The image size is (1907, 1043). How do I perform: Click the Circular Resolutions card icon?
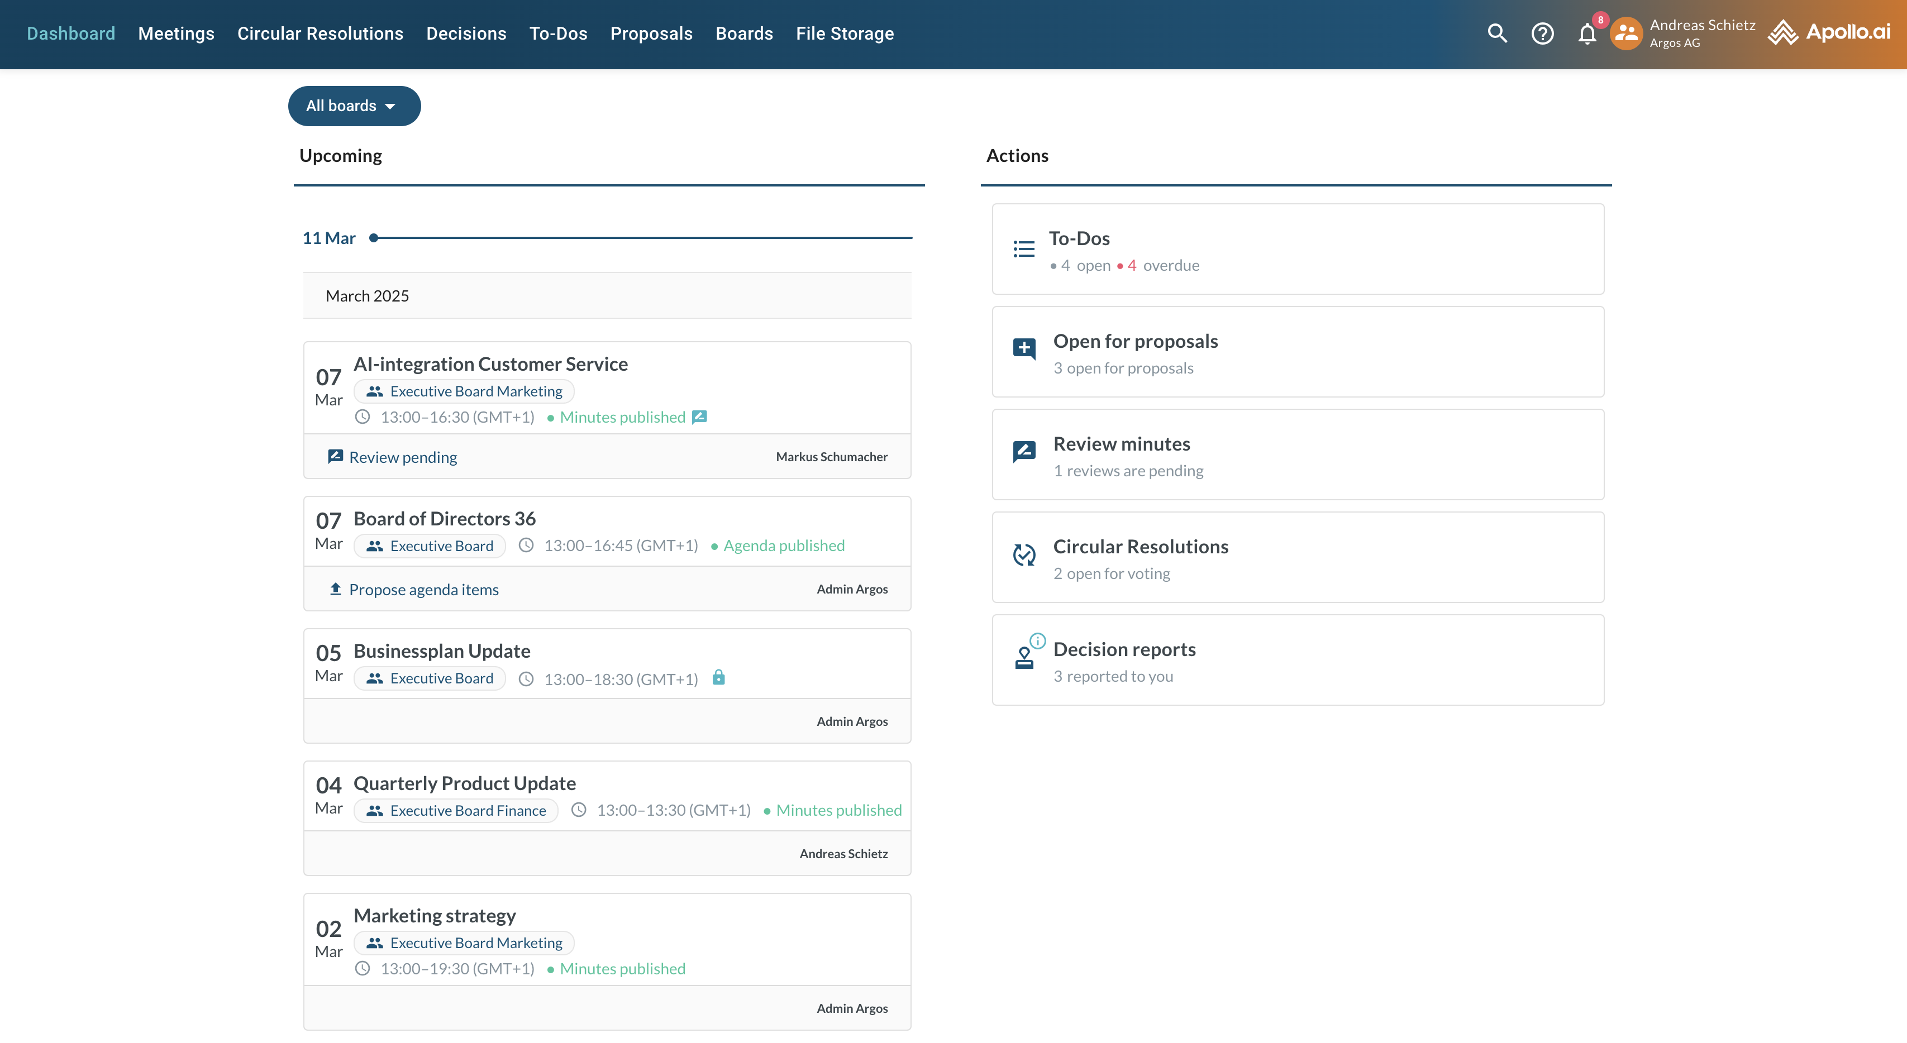(1024, 554)
